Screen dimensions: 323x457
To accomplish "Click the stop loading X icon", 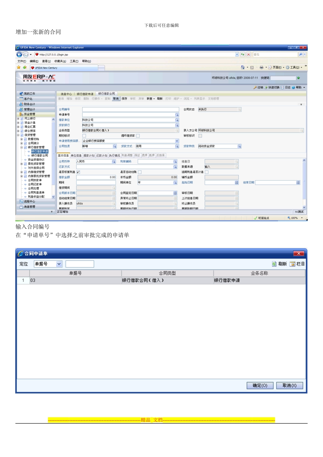I will pos(249,54).
